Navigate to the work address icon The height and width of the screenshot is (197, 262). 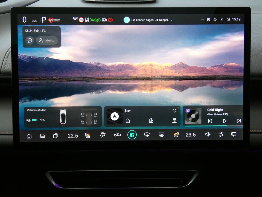pyautogui.click(x=151, y=121)
